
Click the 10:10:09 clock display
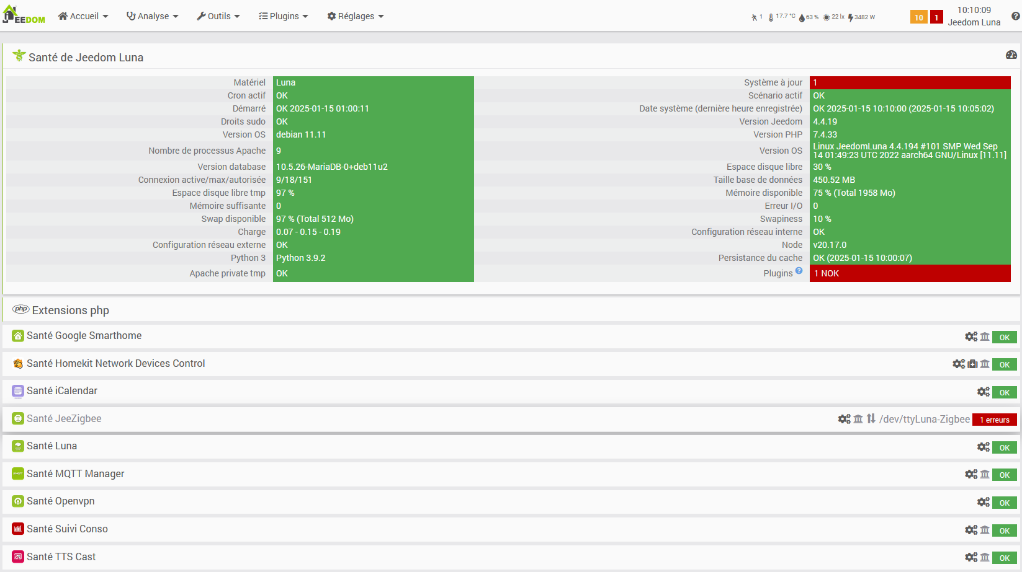(x=974, y=10)
